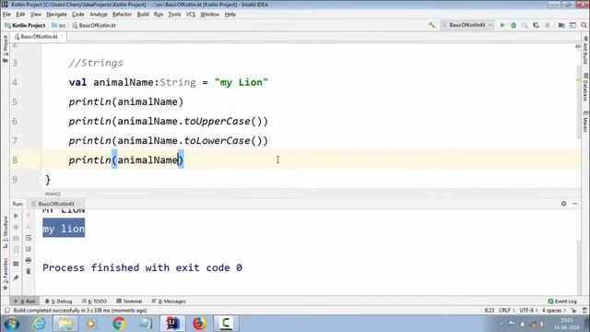Collapse main function at closing brace fold marker
Image resolution: width=590 pixels, height=332 pixels.
pos(41,181)
